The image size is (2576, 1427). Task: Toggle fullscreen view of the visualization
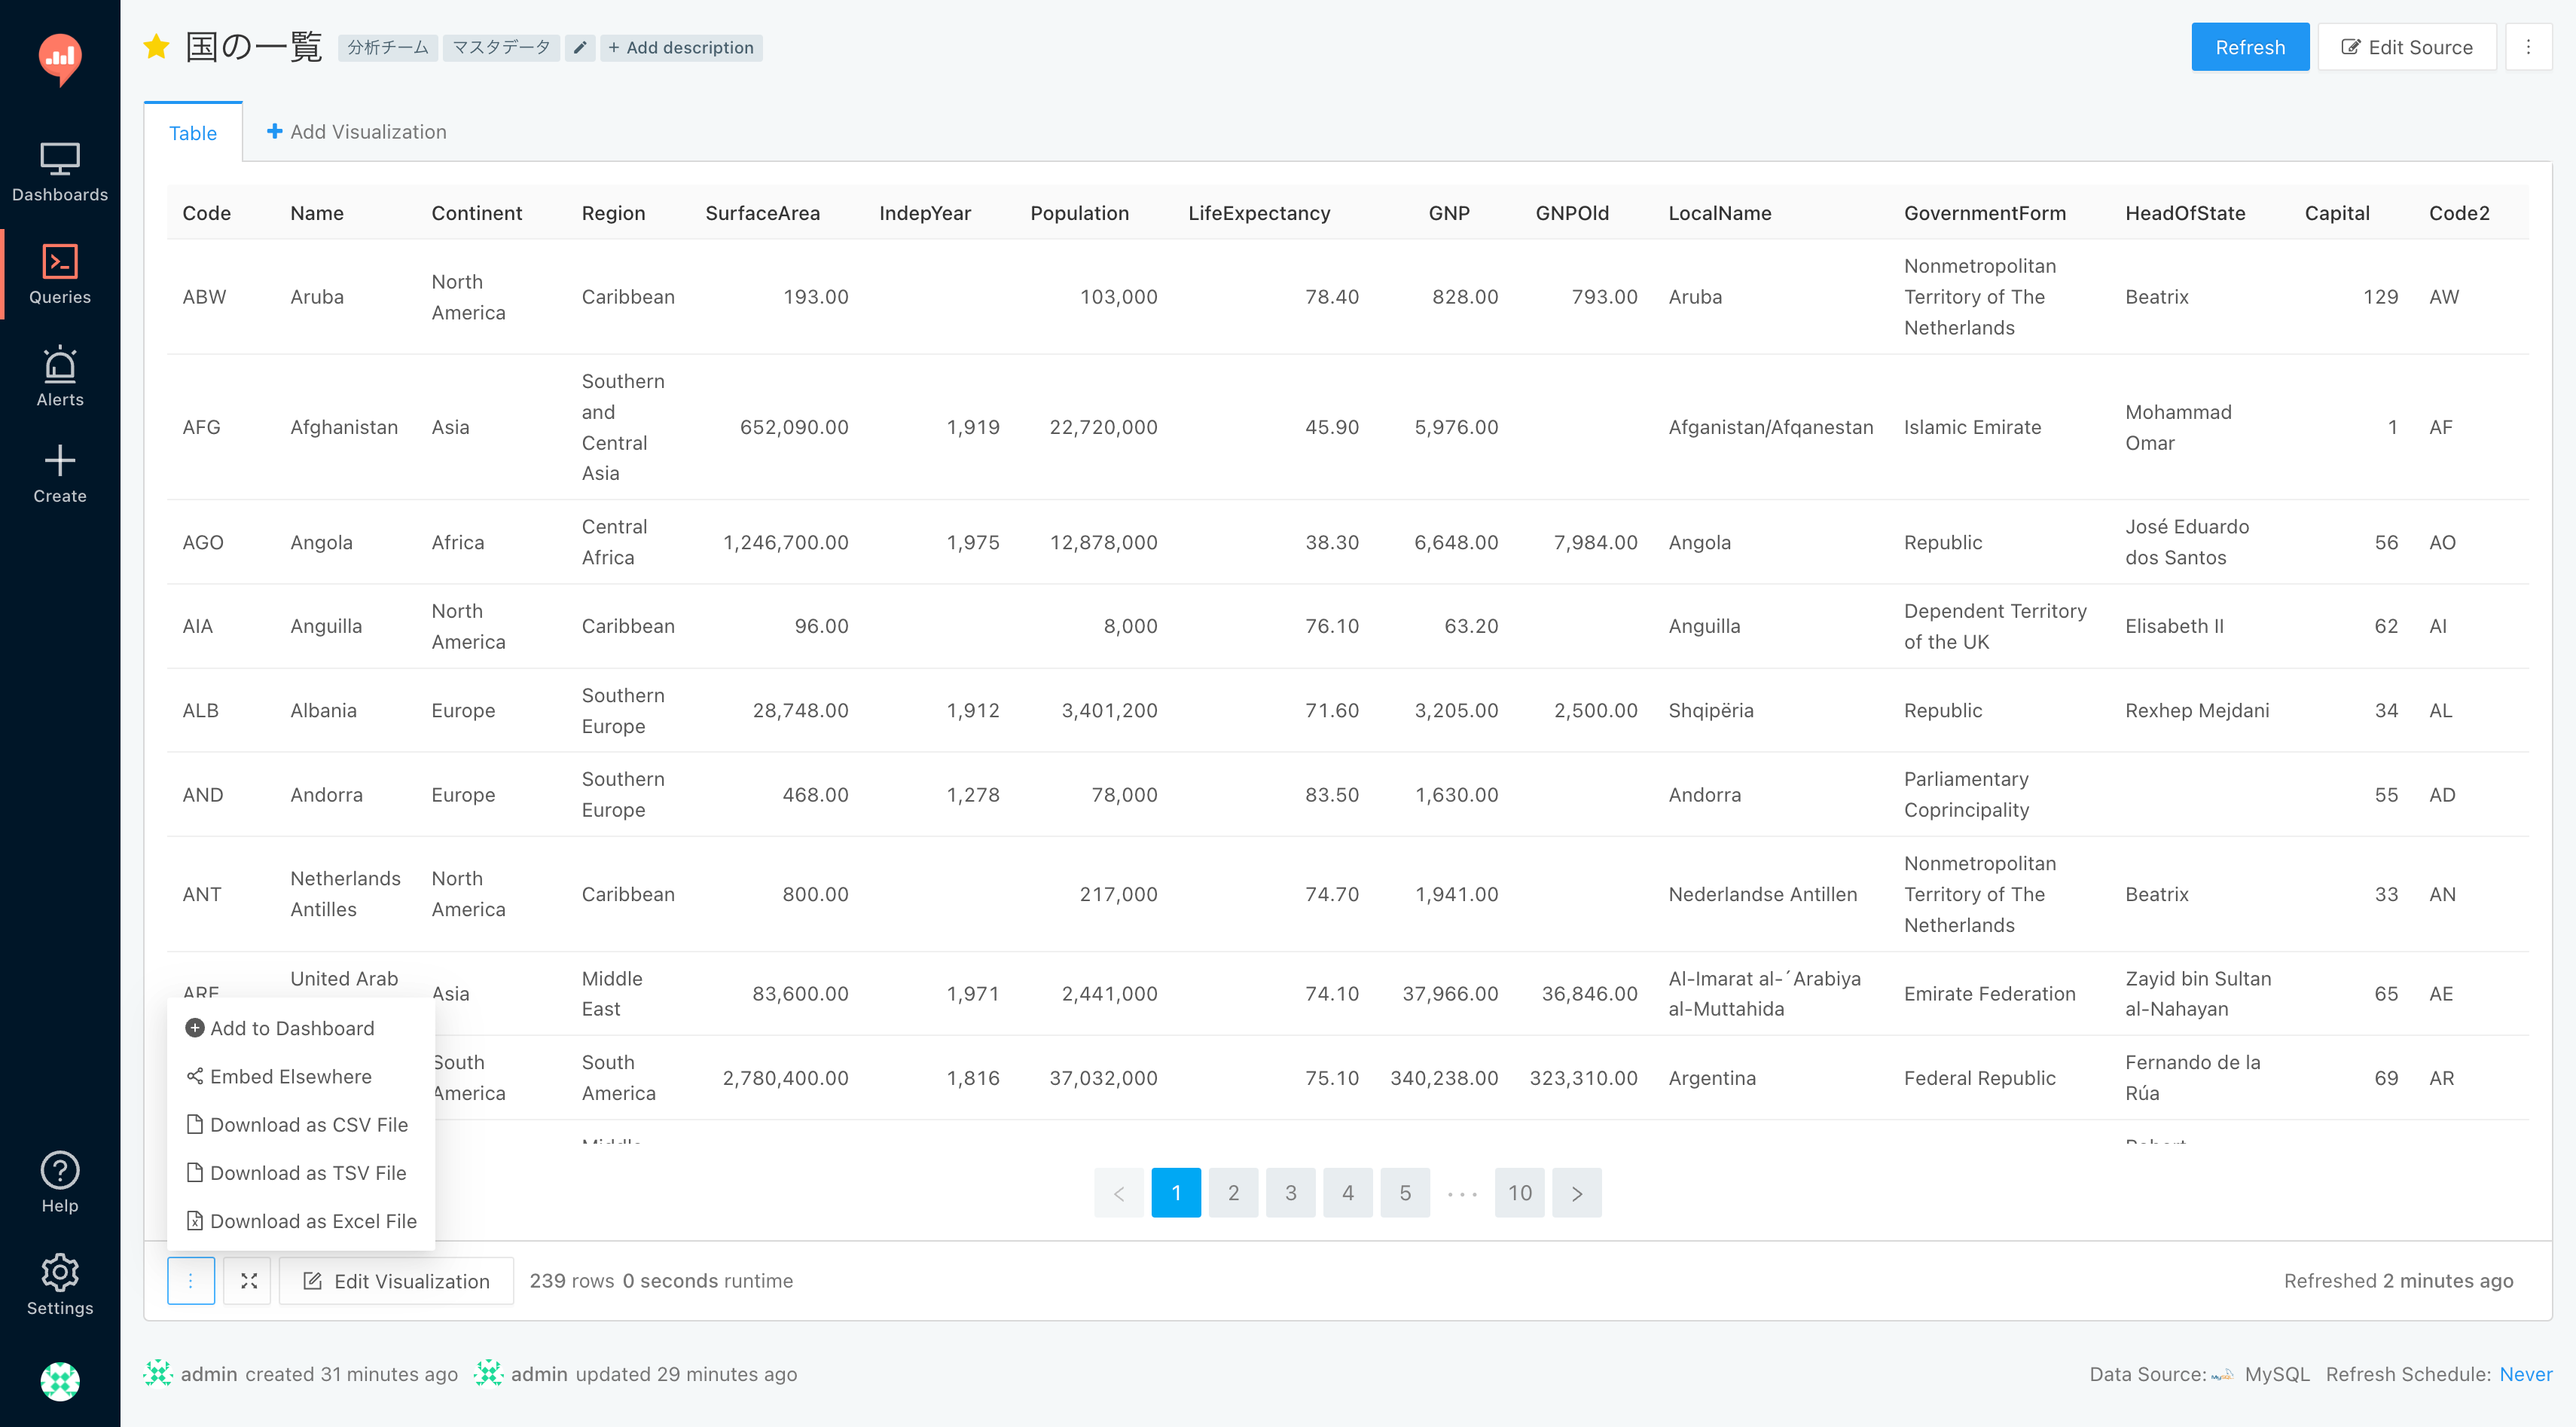[x=248, y=1280]
